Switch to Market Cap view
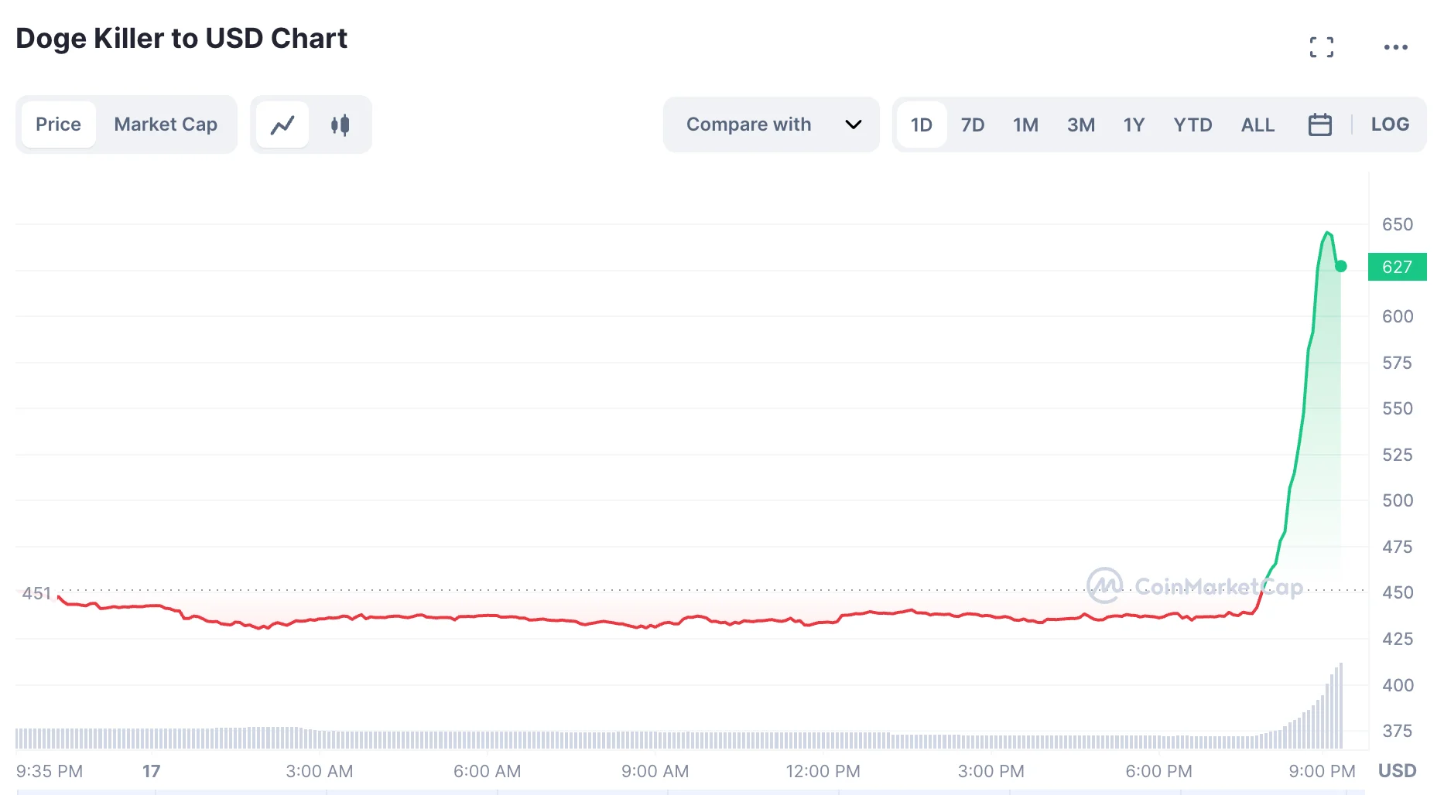This screenshot has height=795, width=1444. [x=166, y=125]
